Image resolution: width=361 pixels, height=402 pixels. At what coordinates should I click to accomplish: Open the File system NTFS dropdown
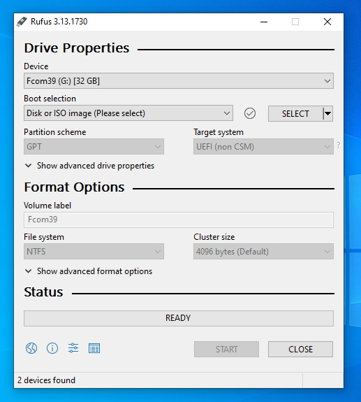coord(94,252)
